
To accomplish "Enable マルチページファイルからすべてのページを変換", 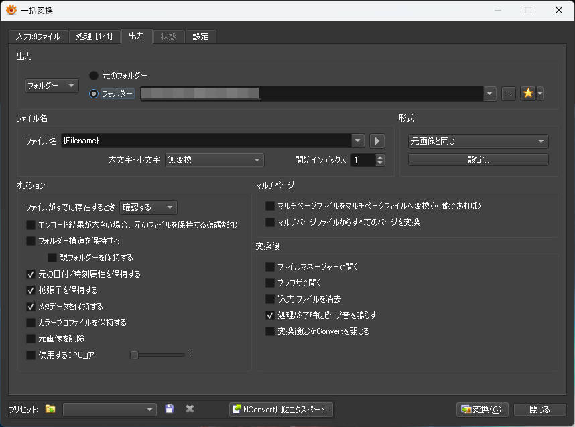I will click(269, 222).
